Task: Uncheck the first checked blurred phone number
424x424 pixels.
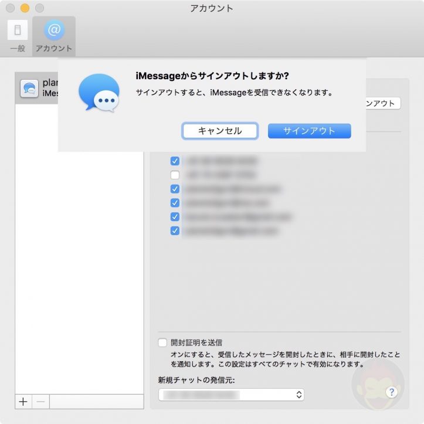Action: (175, 161)
